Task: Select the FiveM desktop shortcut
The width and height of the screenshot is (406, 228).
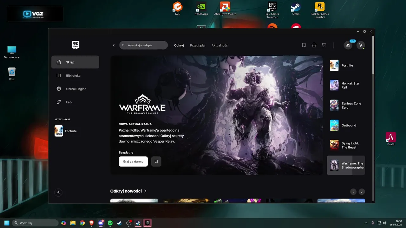Action: (x=391, y=139)
